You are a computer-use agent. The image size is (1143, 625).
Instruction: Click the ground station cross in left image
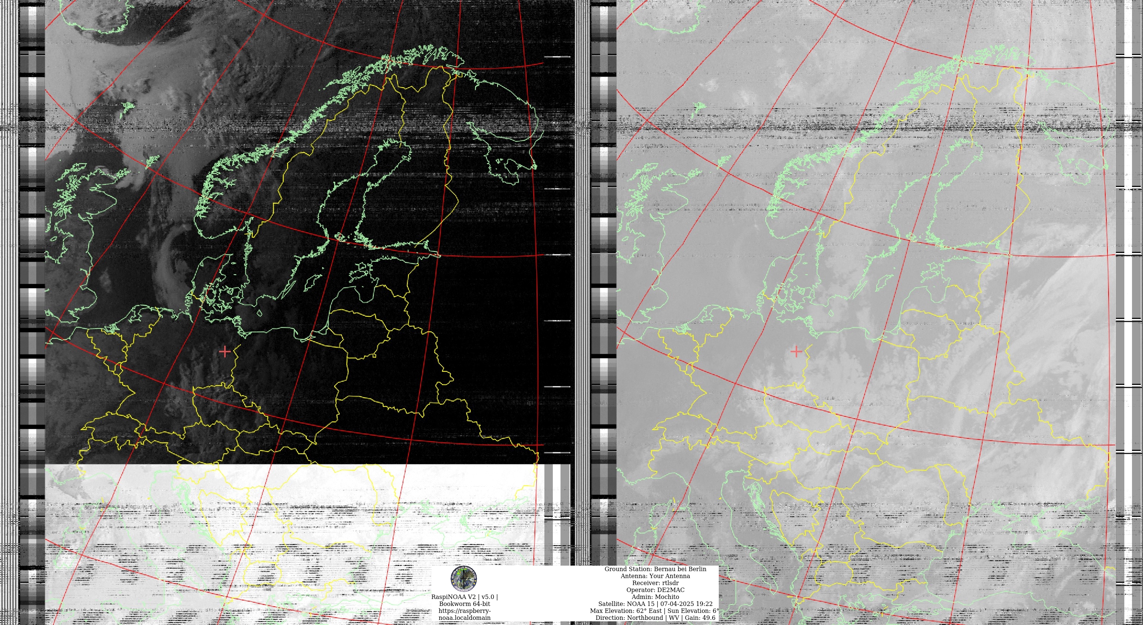point(225,352)
